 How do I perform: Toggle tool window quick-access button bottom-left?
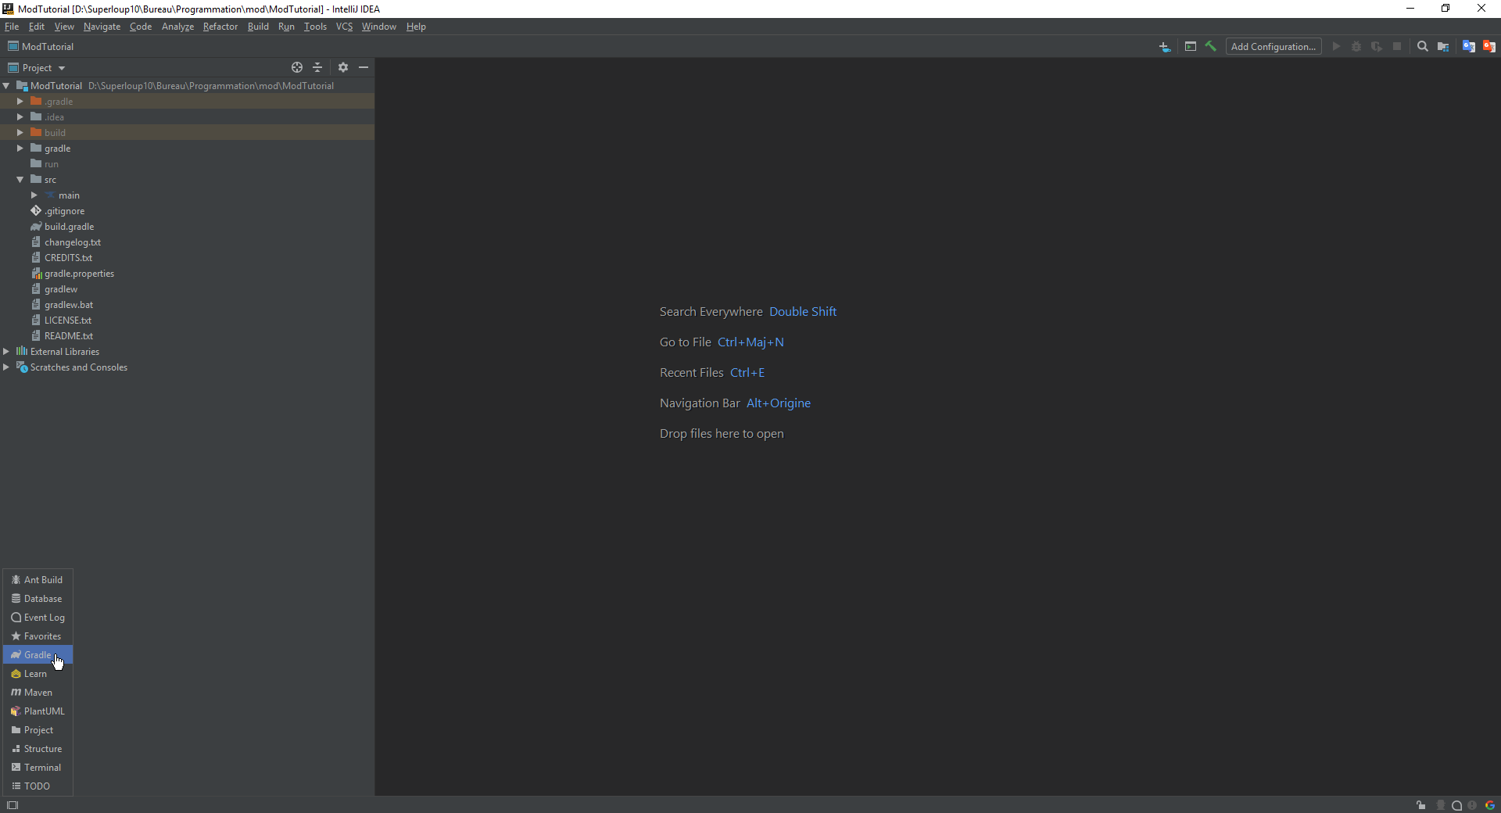[13, 805]
